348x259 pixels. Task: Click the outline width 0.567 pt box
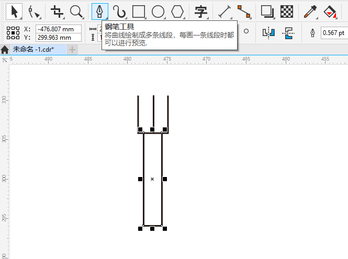tap(334, 33)
